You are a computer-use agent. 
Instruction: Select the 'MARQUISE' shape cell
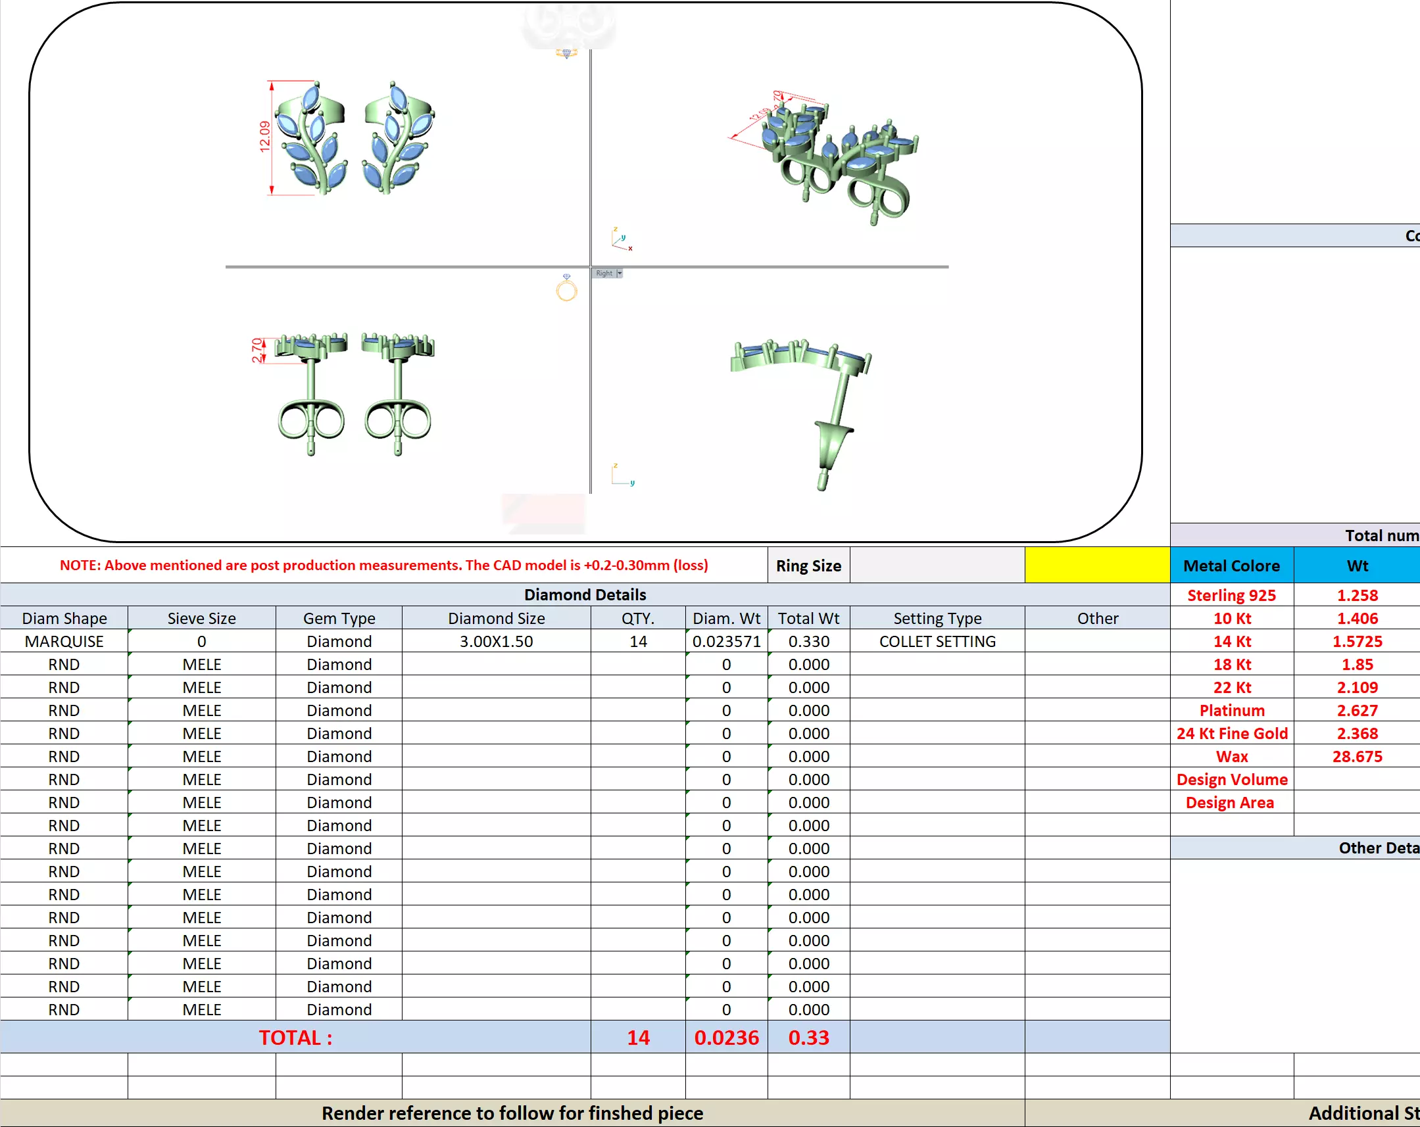point(64,641)
